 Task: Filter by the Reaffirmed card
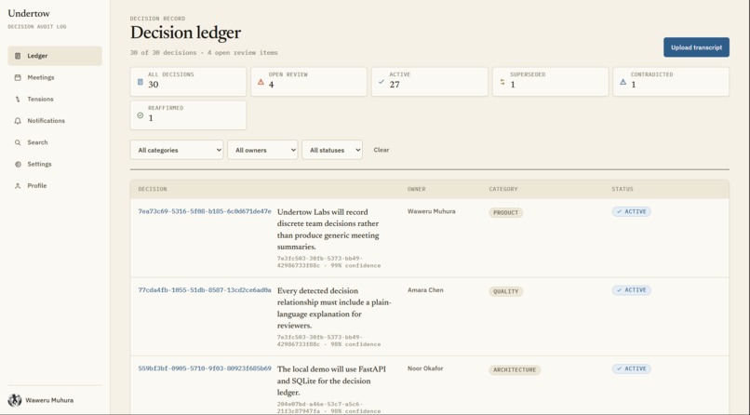pos(189,115)
